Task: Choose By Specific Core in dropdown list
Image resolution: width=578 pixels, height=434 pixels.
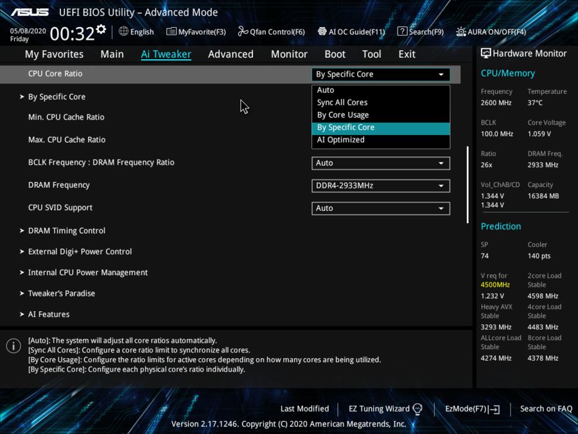Action: (380, 127)
